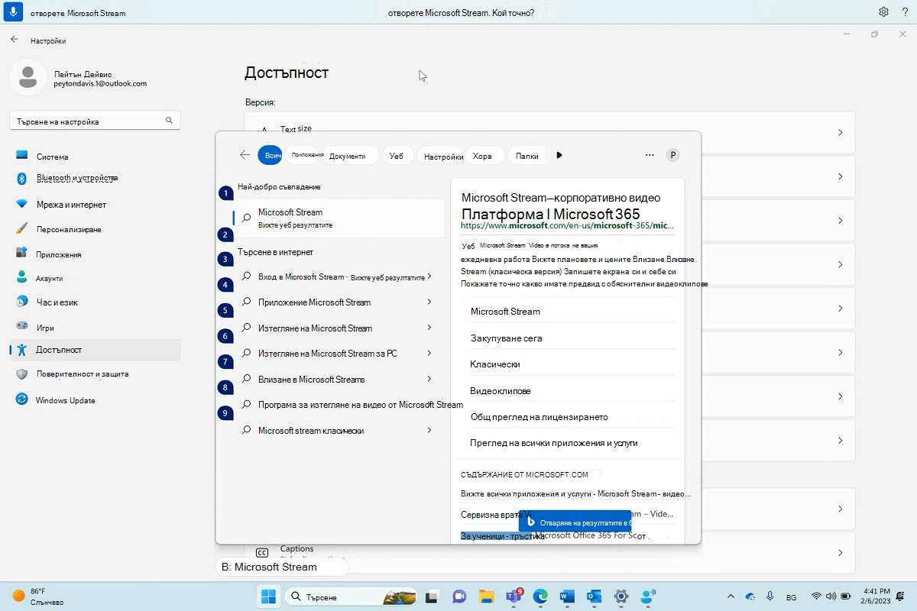Open Outlook from taskbar
Image resolution: width=917 pixels, height=611 pixels.
pos(595,596)
